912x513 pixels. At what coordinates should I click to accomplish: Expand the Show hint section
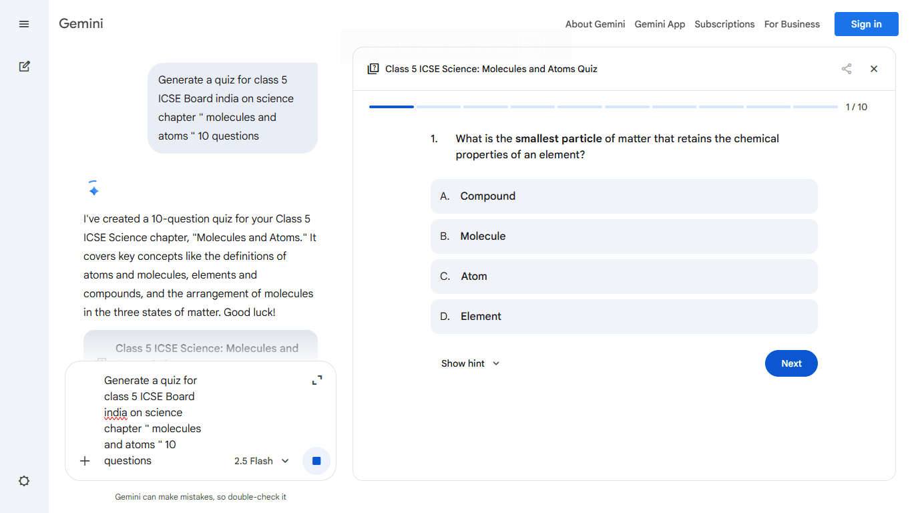coord(470,363)
